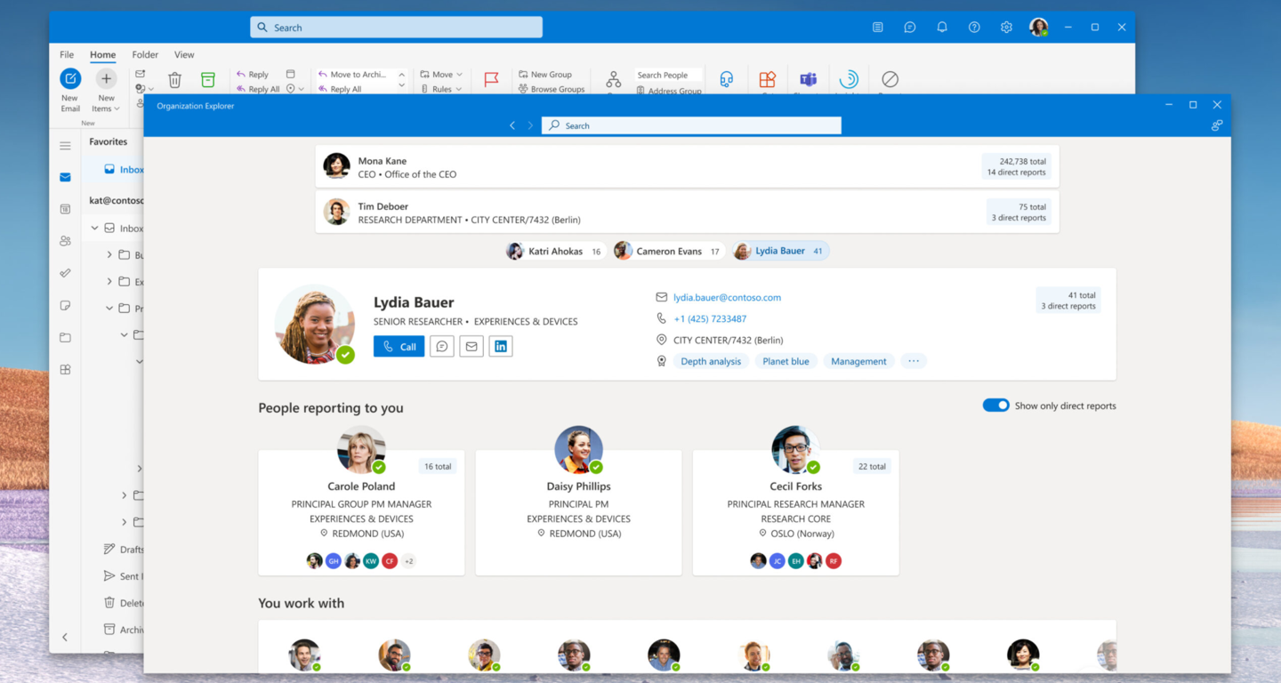Screen dimensions: 1281x683
Task: Open the Get Add-ins icon in the ribbon
Action: [x=767, y=80]
